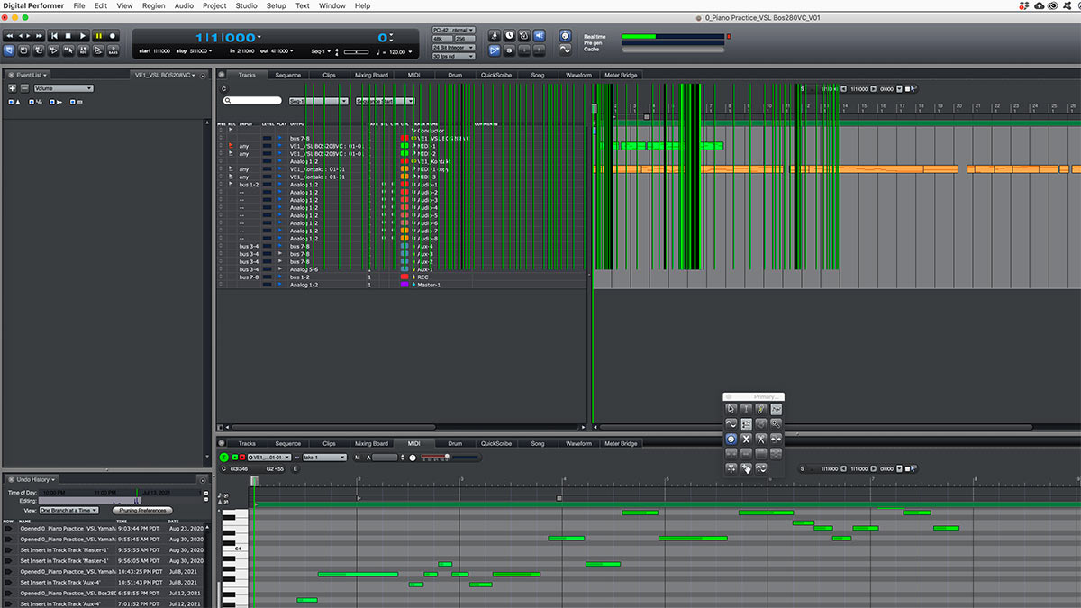Open the take 1 dropdown in MIDI editor
Image resolution: width=1081 pixels, height=608 pixels.
coord(324,458)
